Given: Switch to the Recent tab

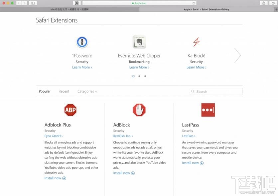Looking at the screenshot, I should point(64,91).
